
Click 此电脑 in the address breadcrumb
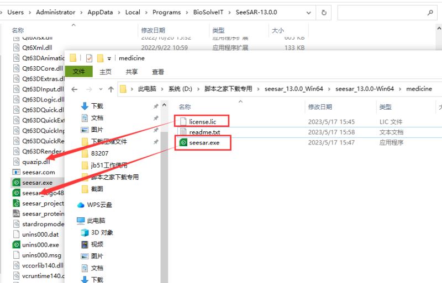[147, 89]
